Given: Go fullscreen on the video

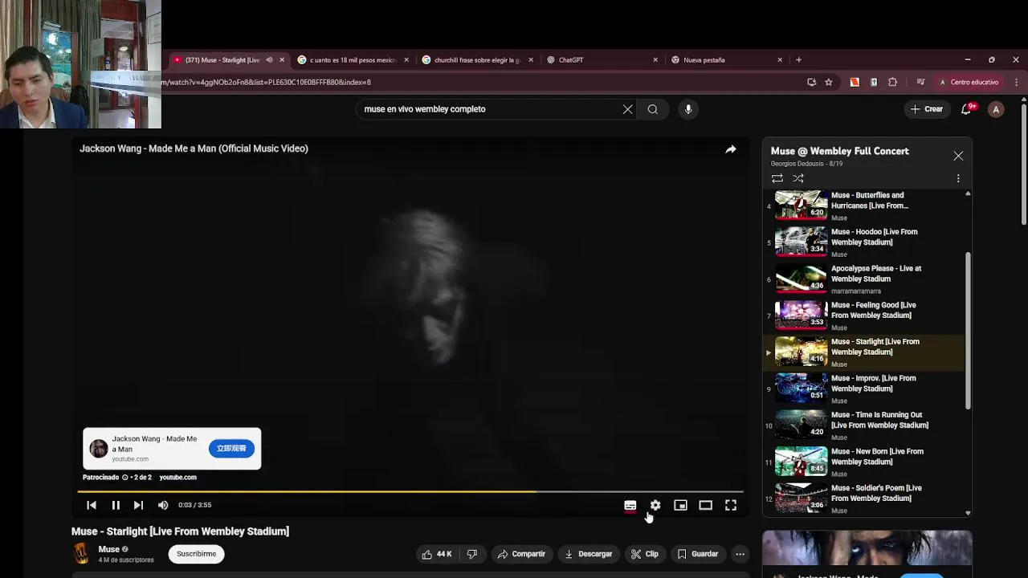Looking at the screenshot, I should [731, 505].
